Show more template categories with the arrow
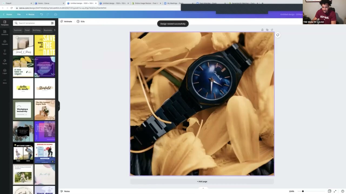 55,30
